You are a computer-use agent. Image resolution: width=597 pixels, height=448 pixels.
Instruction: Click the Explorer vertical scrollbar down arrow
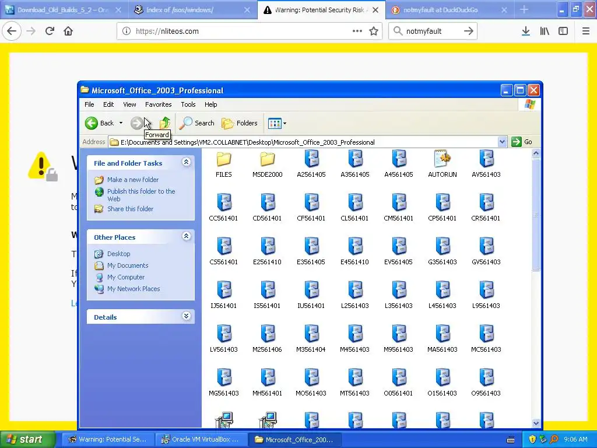pos(536,423)
